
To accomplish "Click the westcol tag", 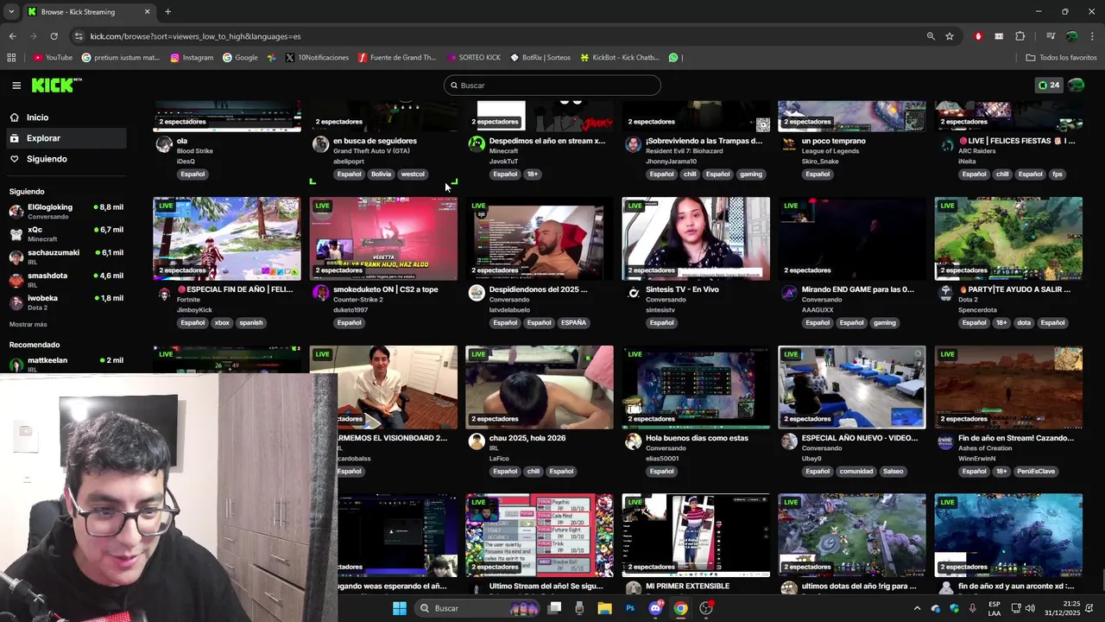I will pyautogui.click(x=413, y=174).
